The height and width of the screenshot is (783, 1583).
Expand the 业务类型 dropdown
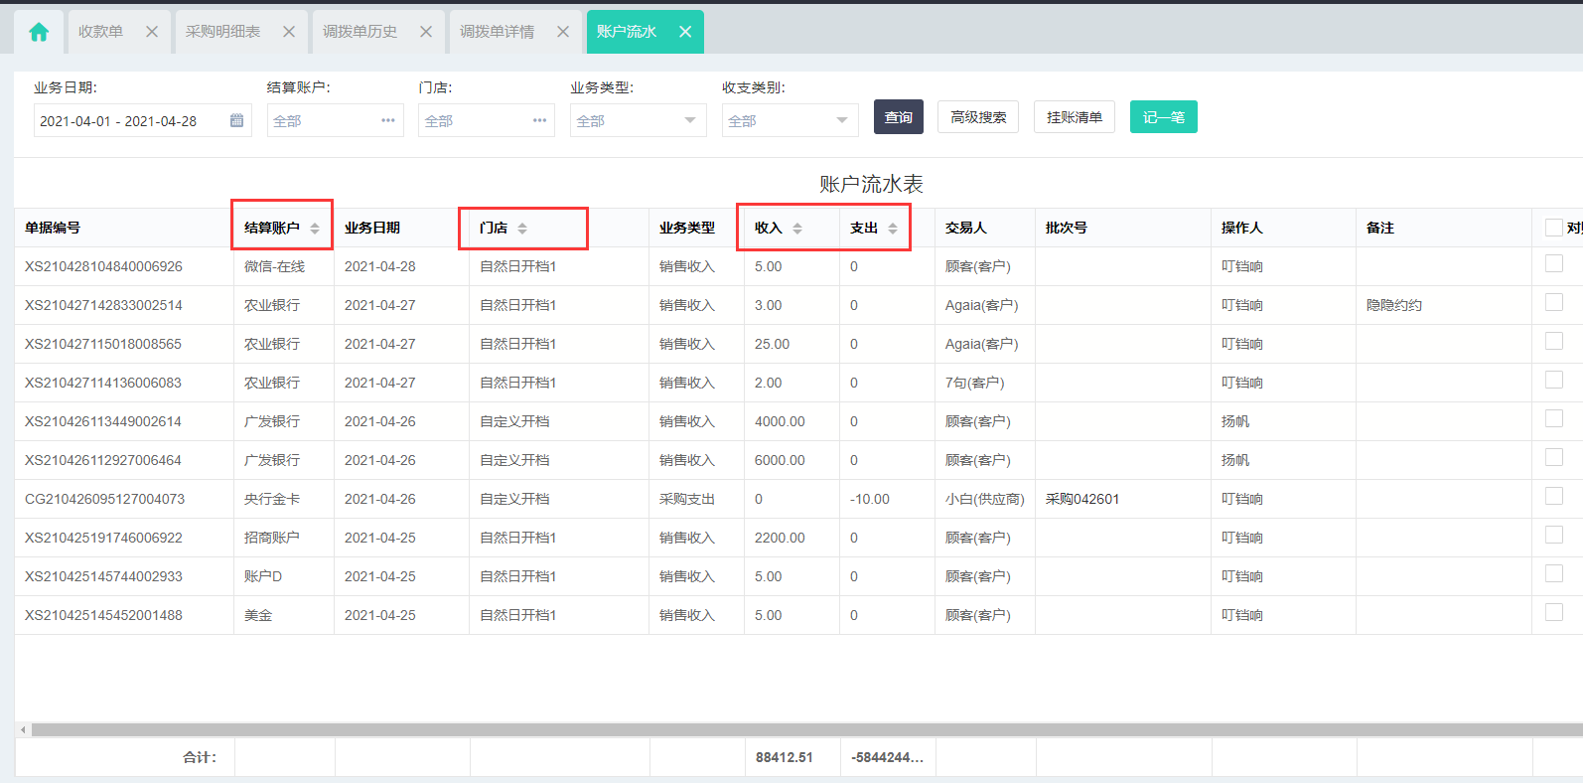tap(638, 120)
